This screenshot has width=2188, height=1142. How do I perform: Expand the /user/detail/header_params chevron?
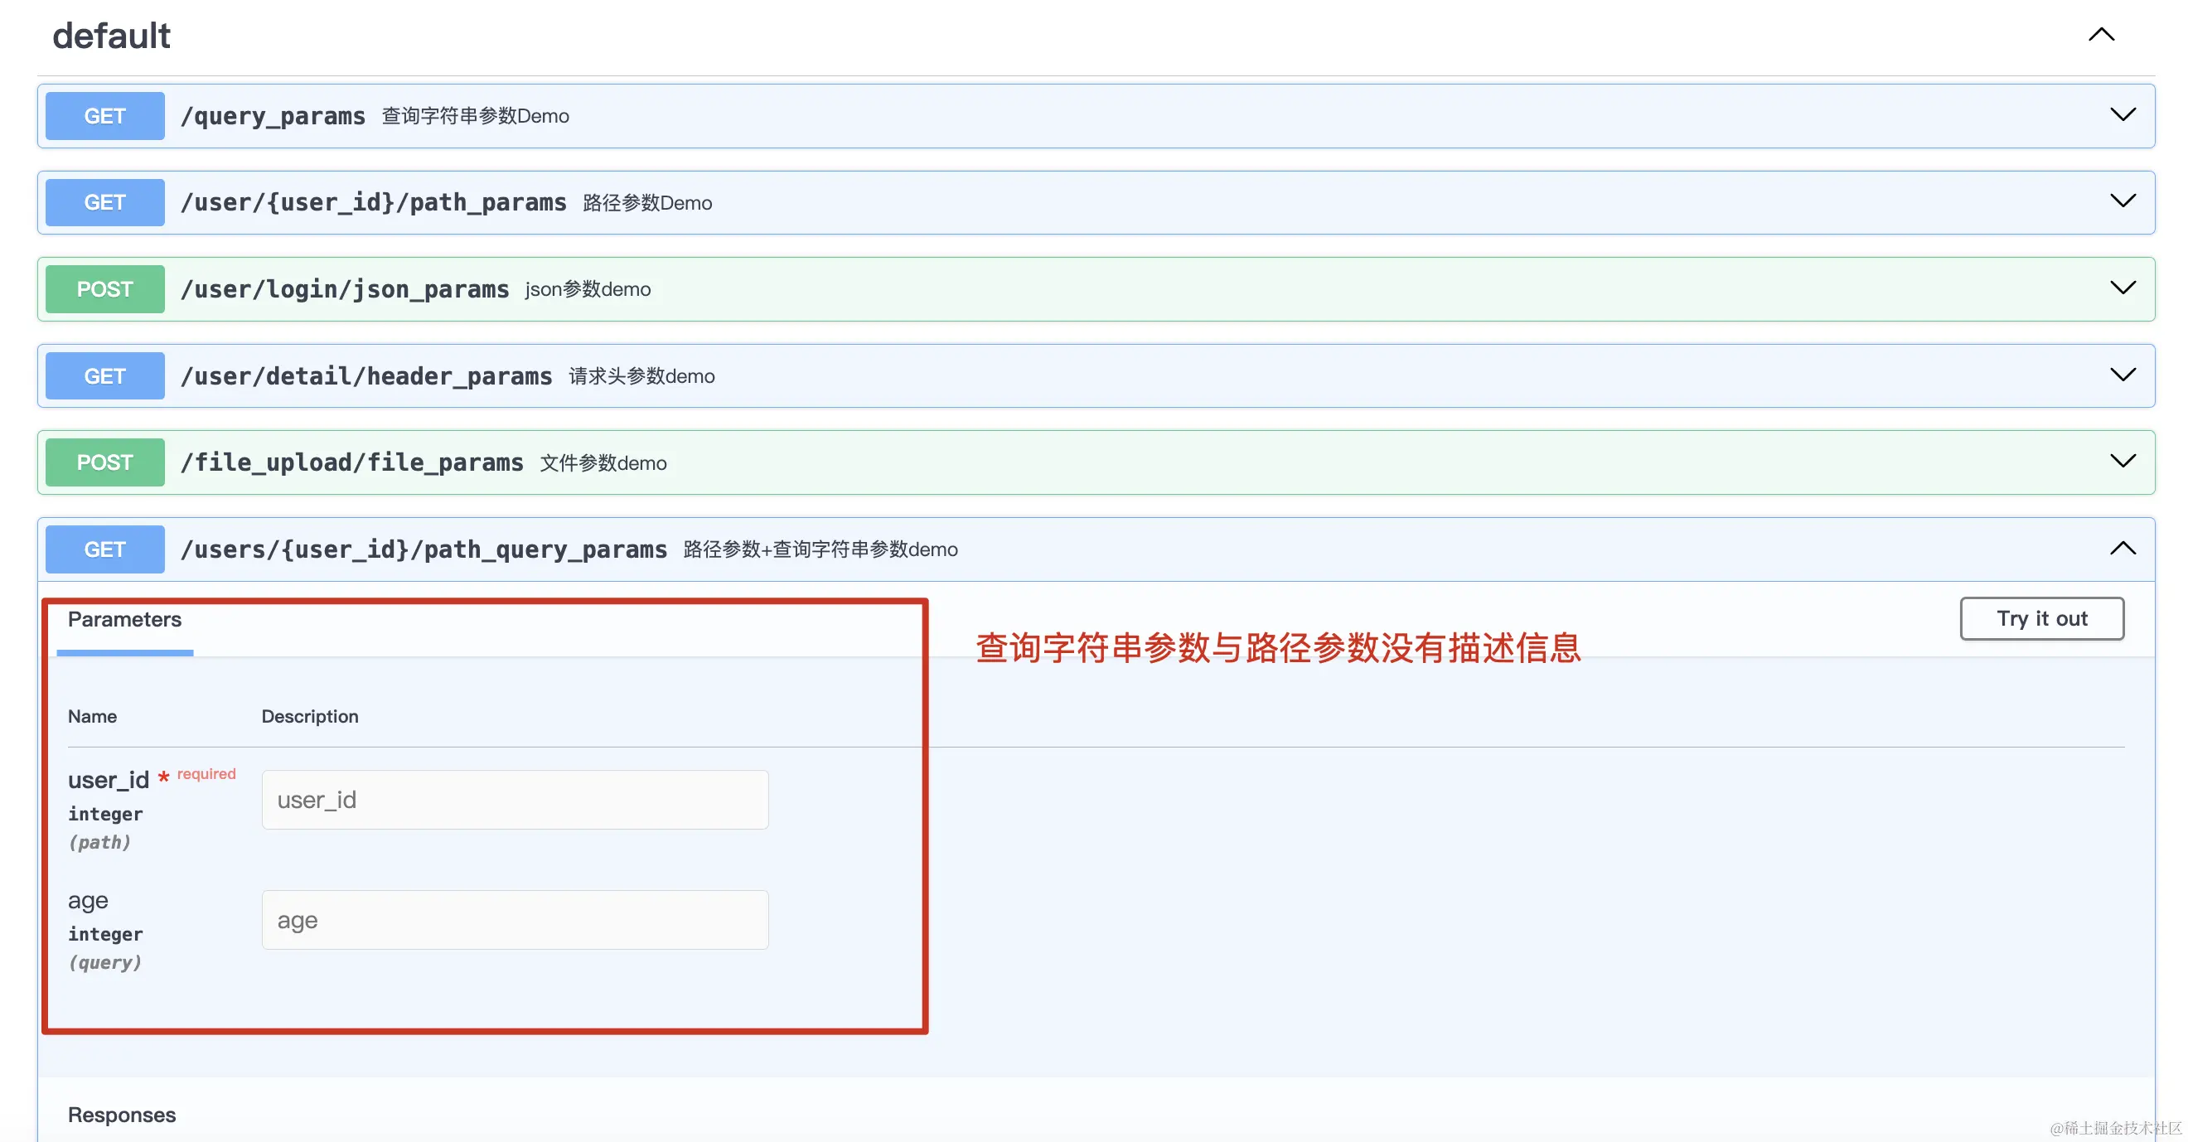(x=2123, y=375)
